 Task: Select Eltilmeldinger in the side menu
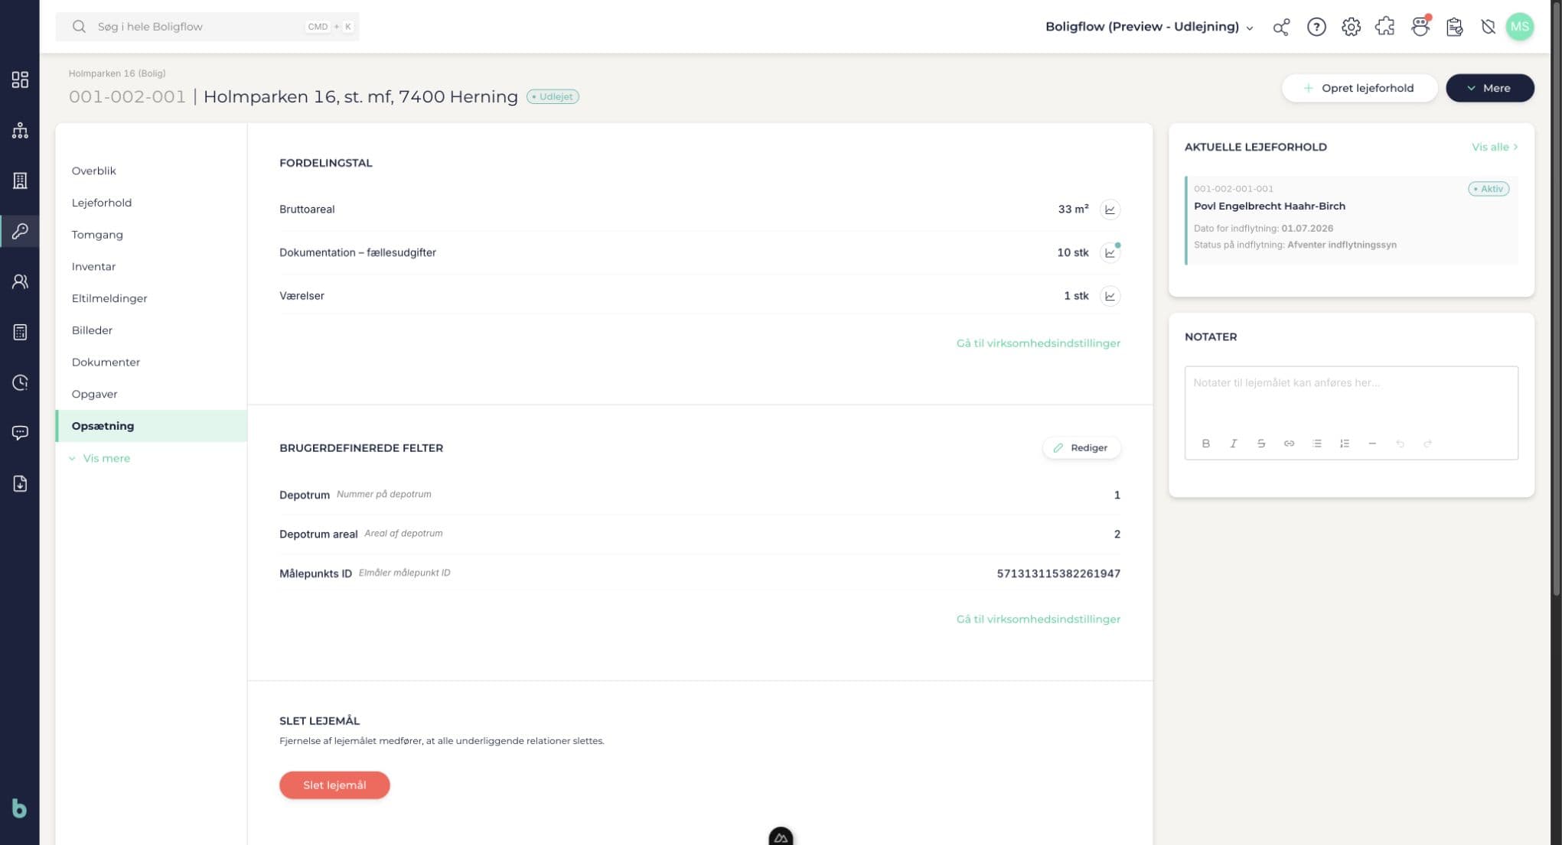point(109,298)
